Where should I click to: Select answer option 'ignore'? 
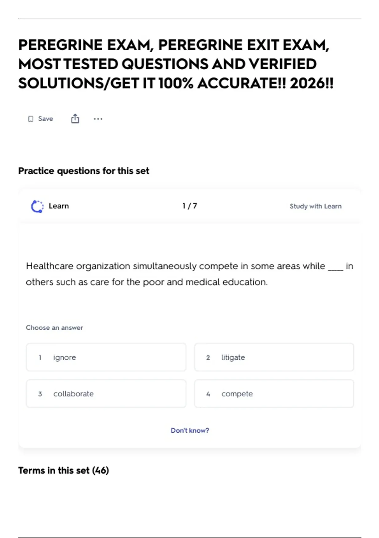tap(106, 357)
